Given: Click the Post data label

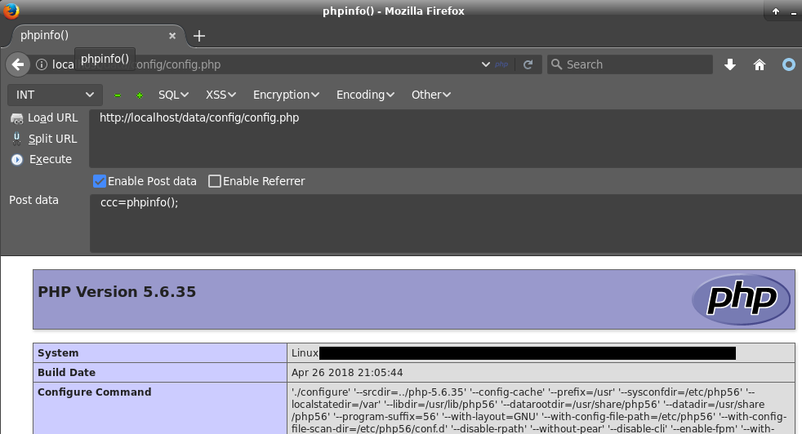Looking at the screenshot, I should (x=33, y=201).
